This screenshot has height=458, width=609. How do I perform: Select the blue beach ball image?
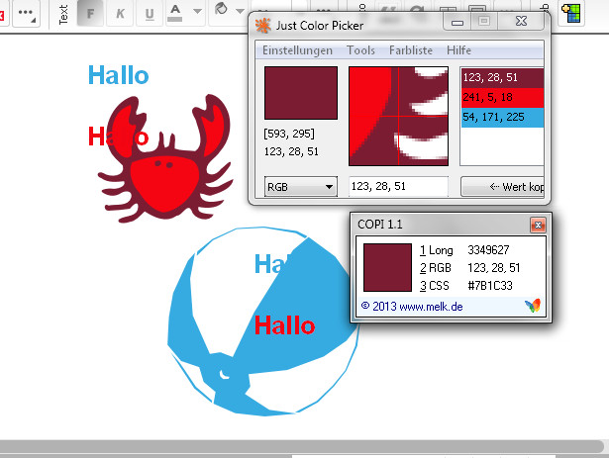coord(263,321)
